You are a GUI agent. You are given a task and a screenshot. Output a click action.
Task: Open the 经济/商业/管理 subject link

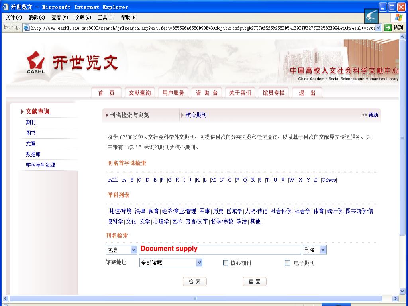coord(179,211)
